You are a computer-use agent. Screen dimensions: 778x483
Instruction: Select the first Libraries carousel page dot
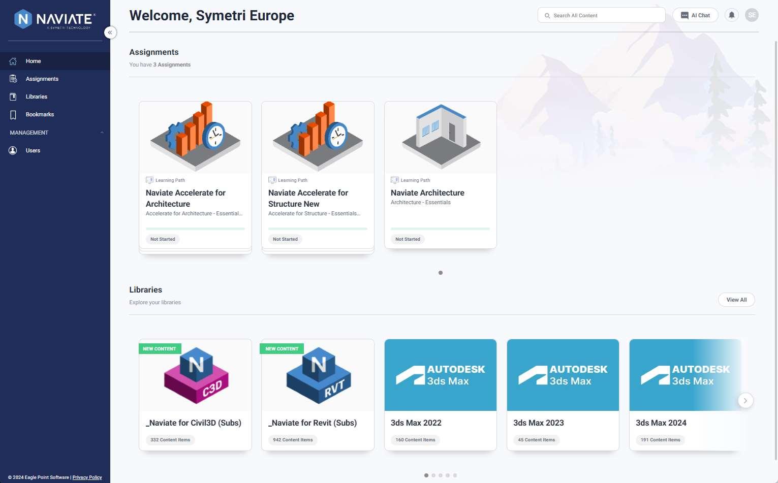click(426, 475)
